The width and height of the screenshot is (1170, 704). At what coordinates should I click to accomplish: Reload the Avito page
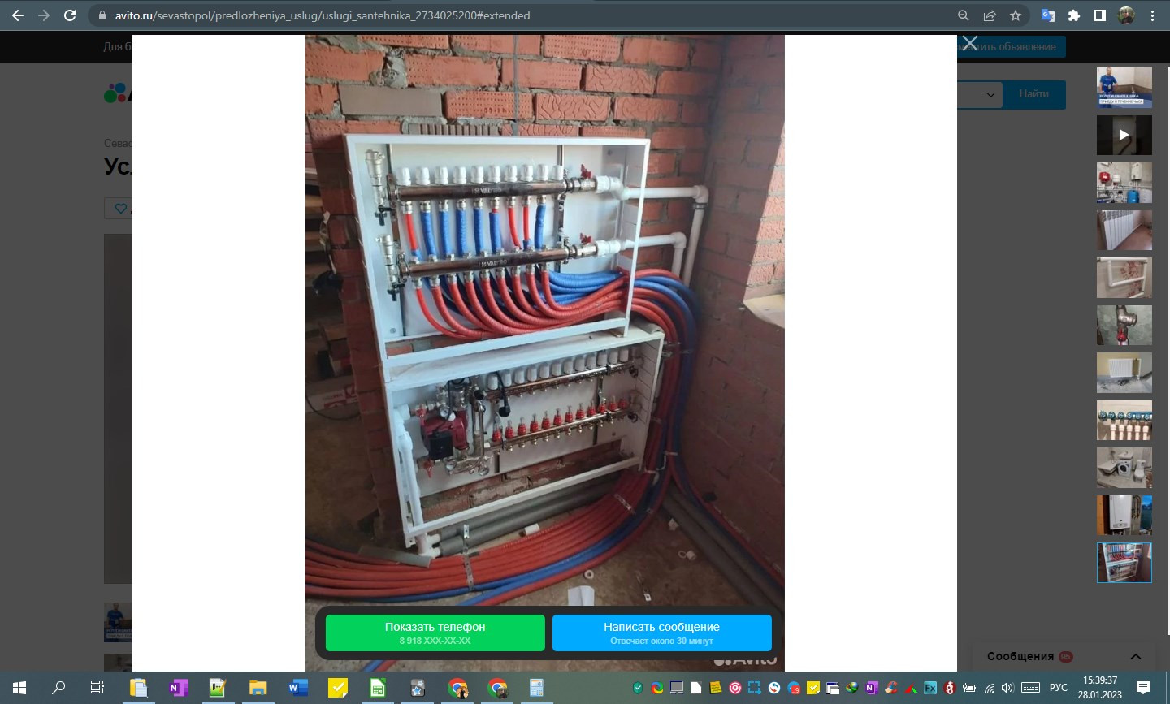click(x=70, y=15)
